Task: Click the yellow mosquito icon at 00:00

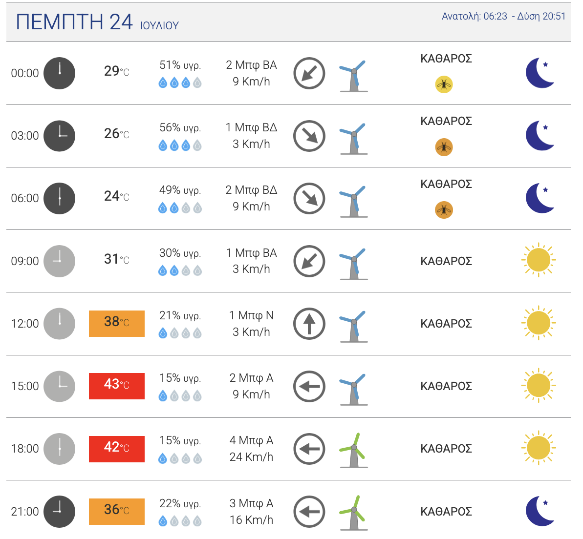Action: 444,84
